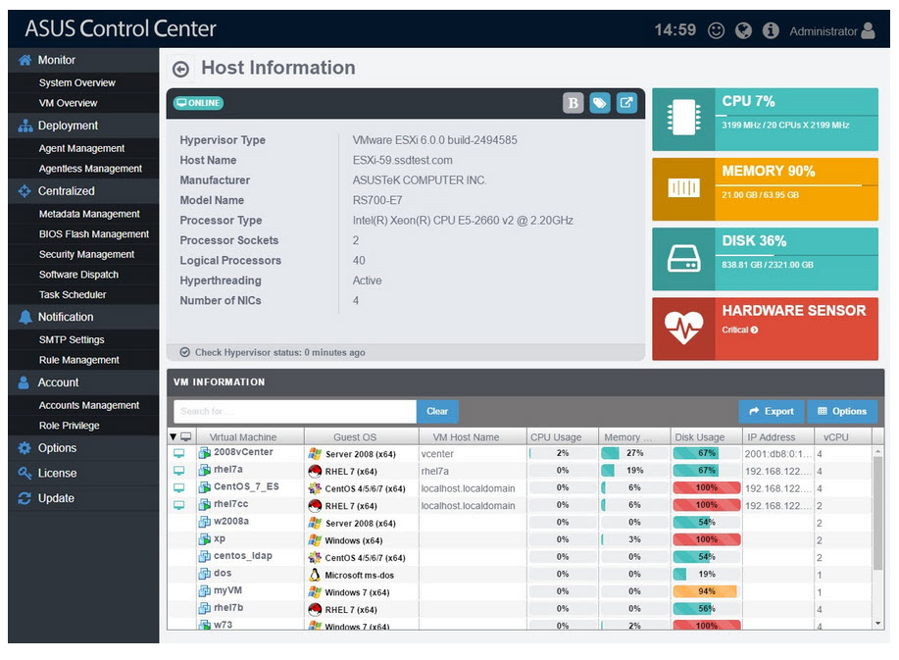Screen dimensions: 899x660
Task: Click the 27% memory bar for 2008vCenter
Action: pyautogui.click(x=634, y=454)
